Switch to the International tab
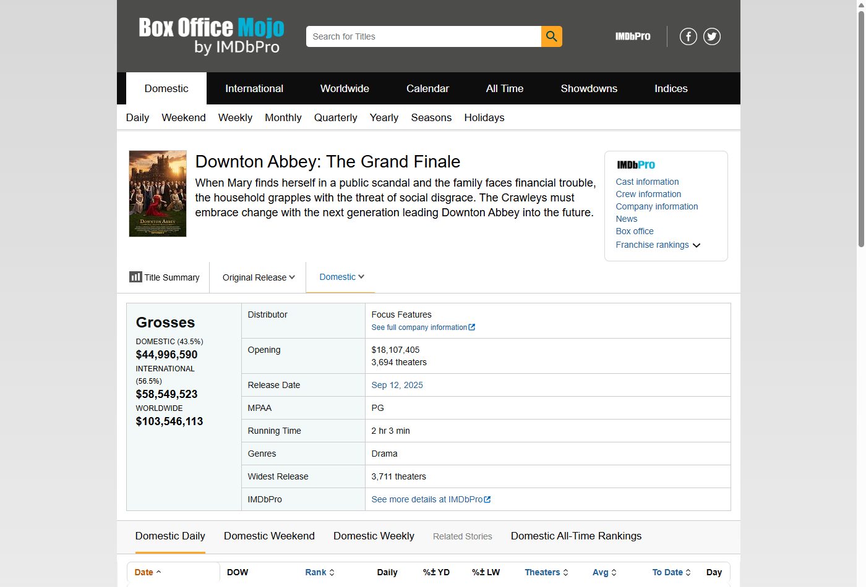 [x=254, y=88]
